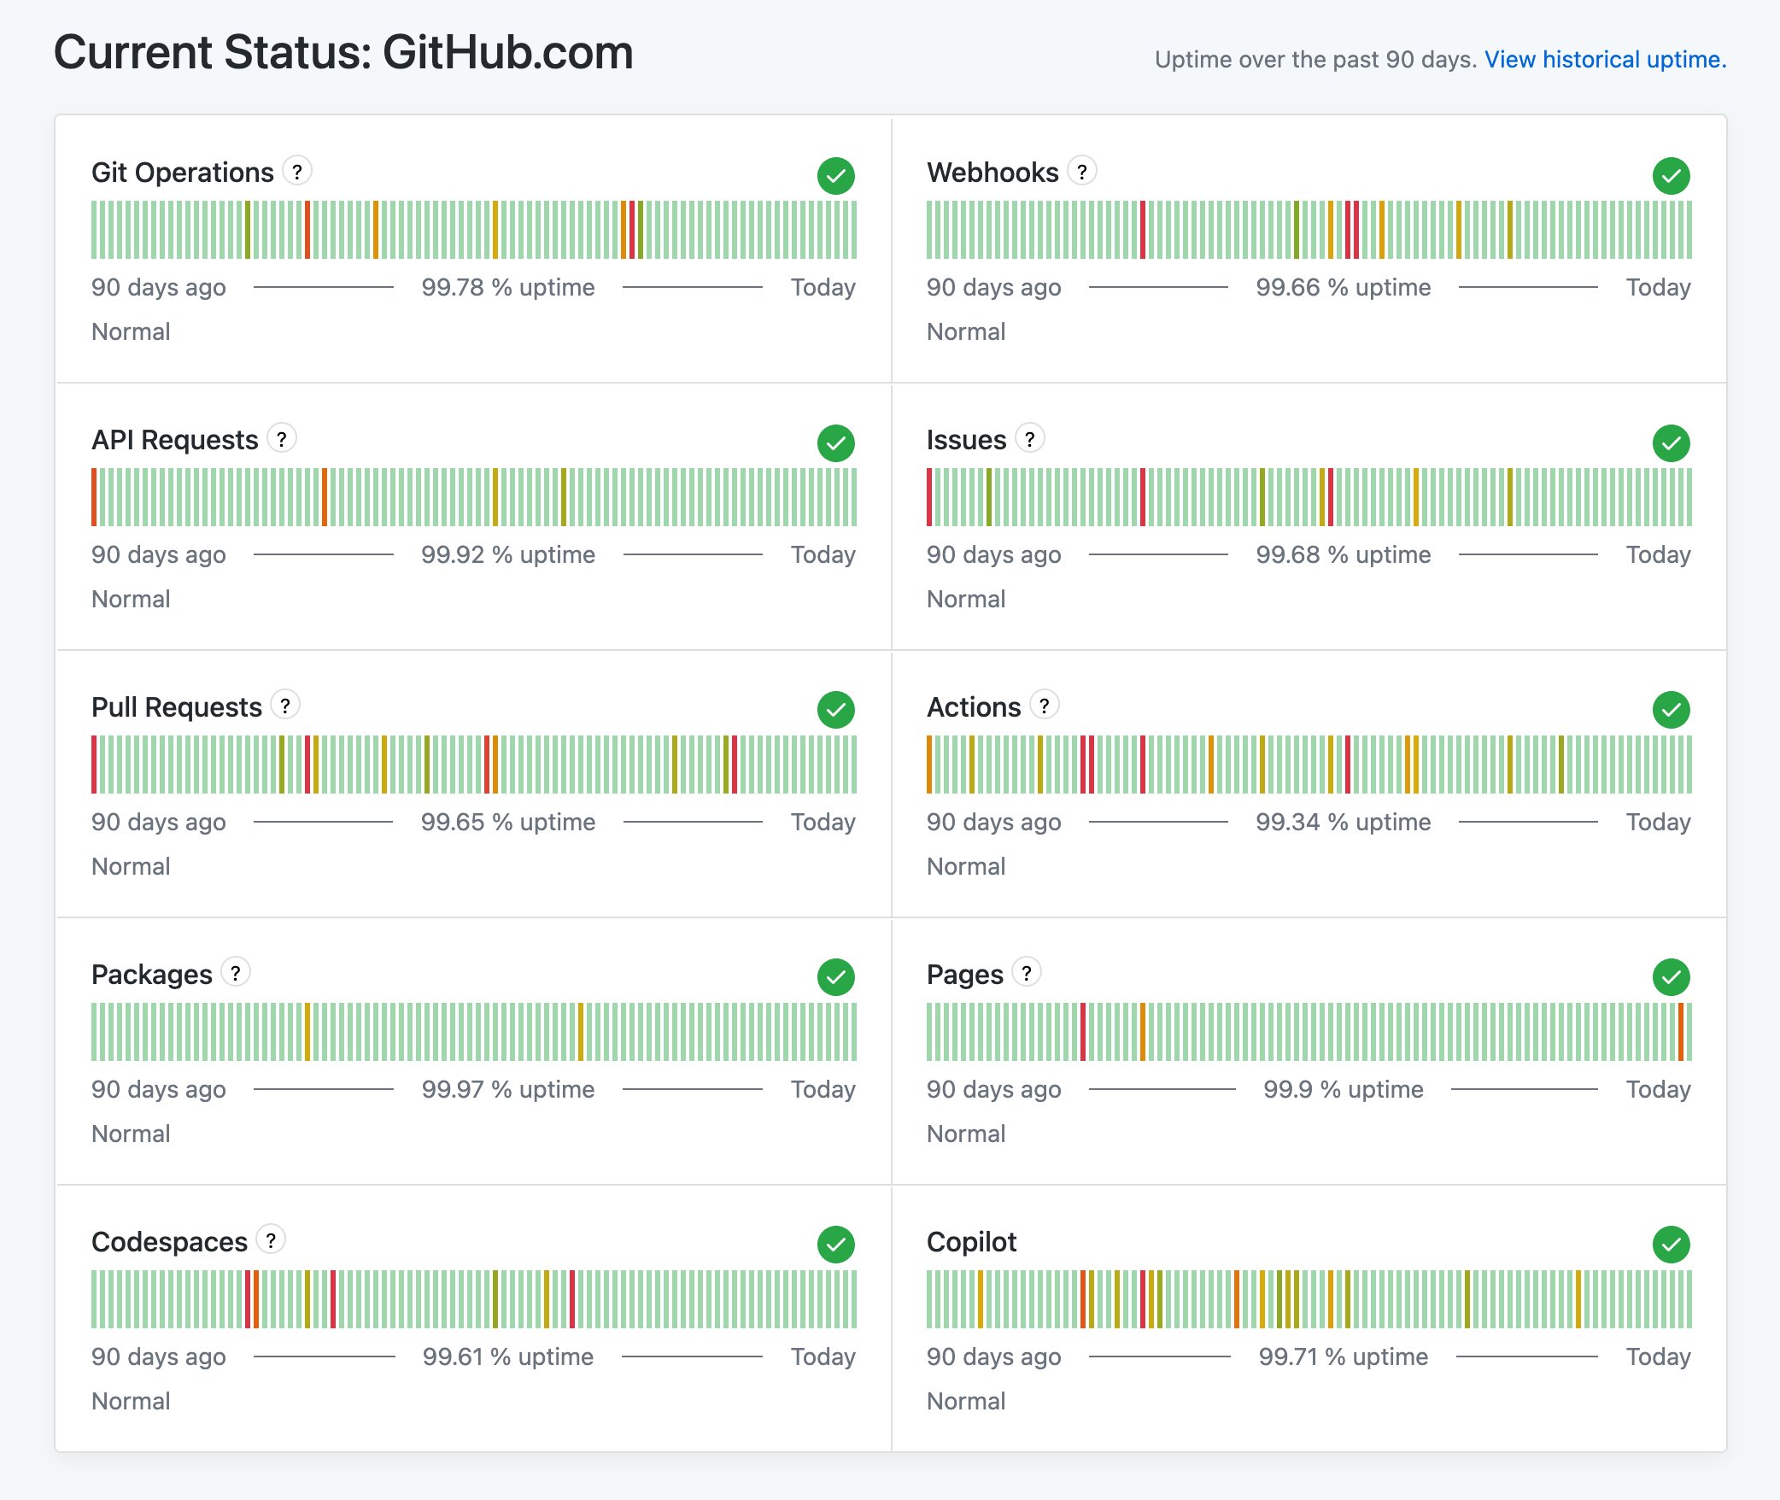Click the Issues question mark icon
The image size is (1780, 1500).
[x=1030, y=438]
